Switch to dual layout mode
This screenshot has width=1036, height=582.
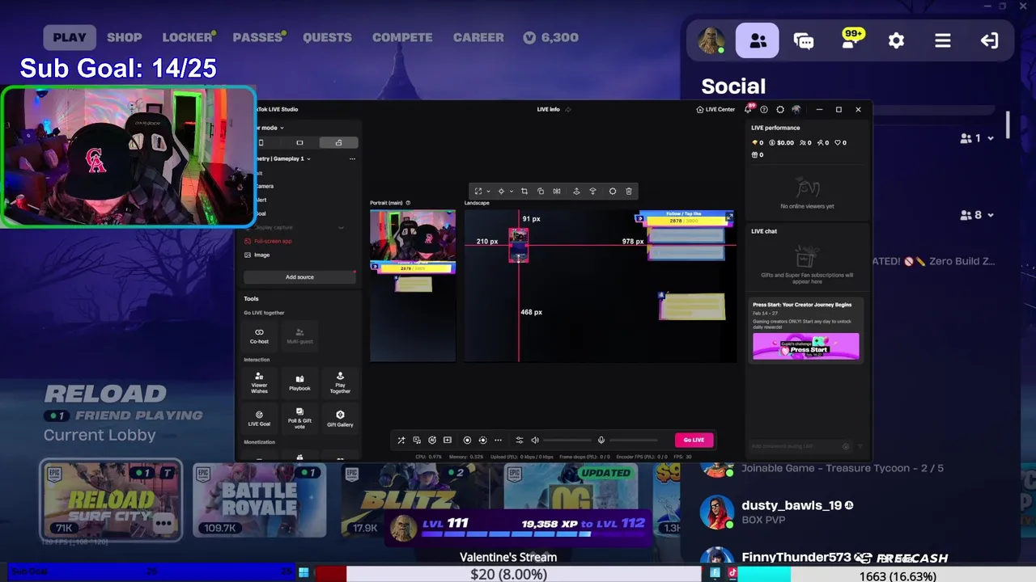pyautogui.click(x=338, y=142)
